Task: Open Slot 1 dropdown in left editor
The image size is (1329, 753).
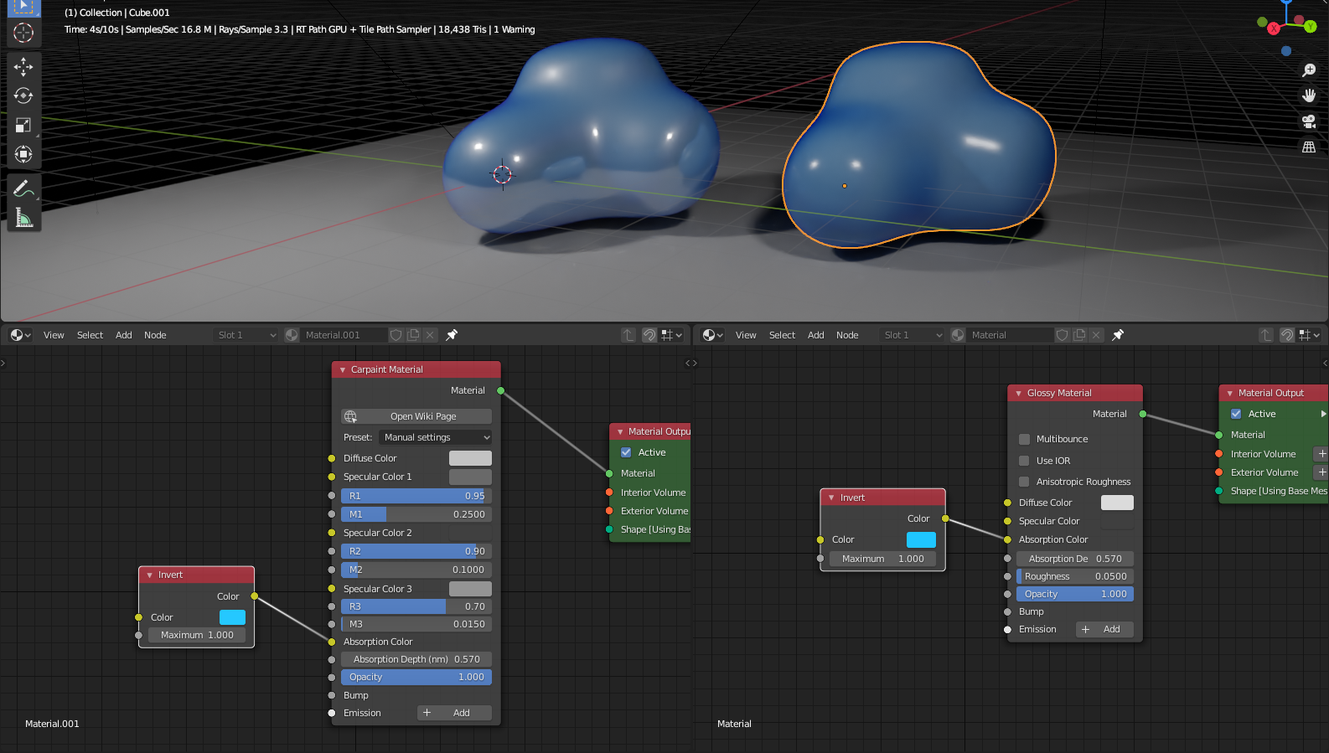Action: (246, 335)
